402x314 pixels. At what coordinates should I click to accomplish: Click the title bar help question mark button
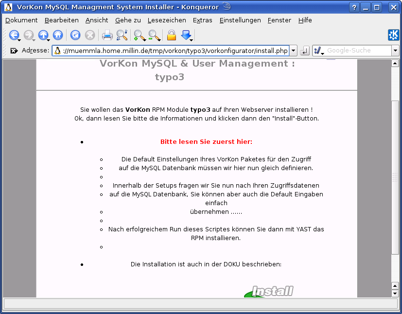point(354,7)
